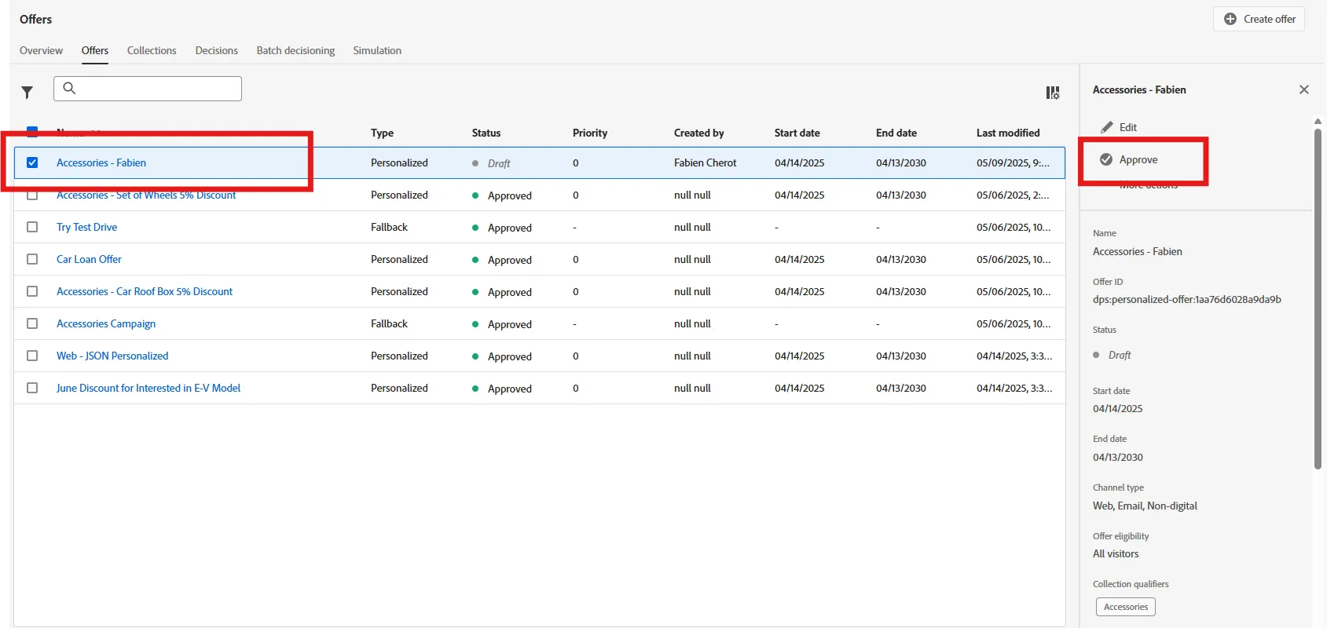The image size is (1327, 628).
Task: Close the Accessories - Fabien details panel
Action: (1304, 89)
